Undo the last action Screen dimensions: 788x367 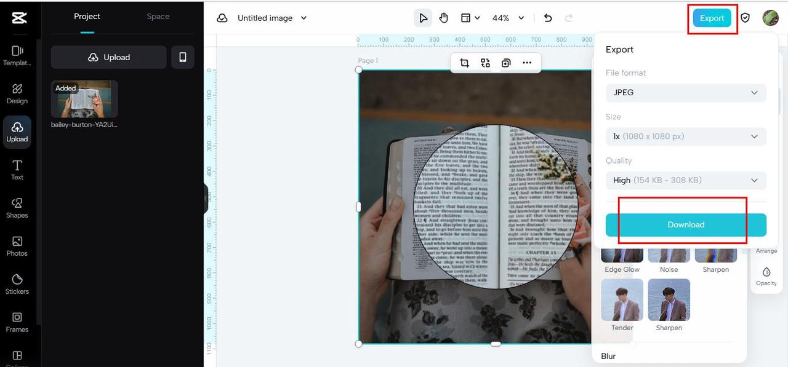548,18
